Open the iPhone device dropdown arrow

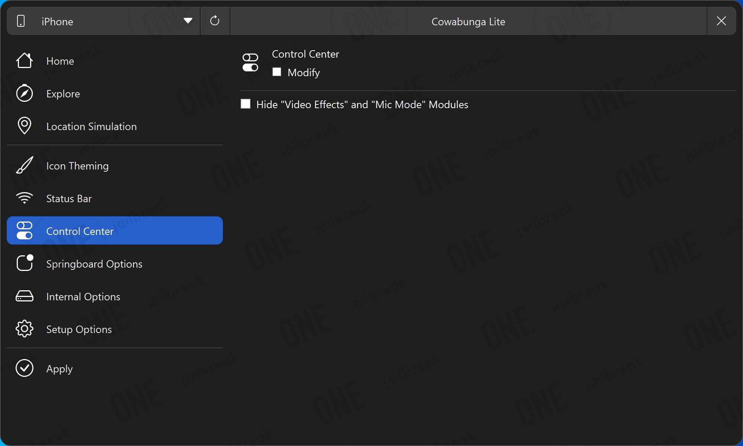coord(188,20)
